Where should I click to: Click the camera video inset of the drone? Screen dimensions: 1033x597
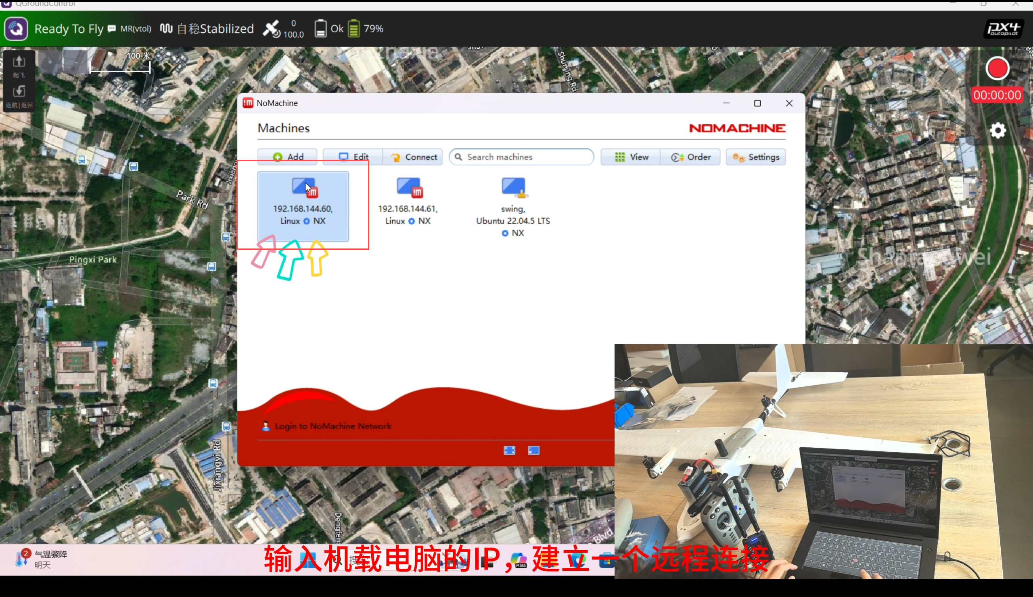pyautogui.click(x=823, y=461)
